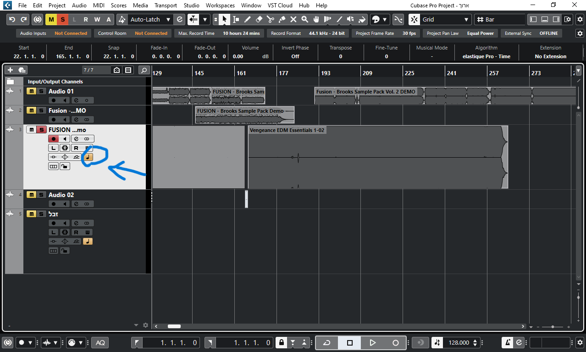
Task: Open the File menu
Action: [x=22, y=5]
